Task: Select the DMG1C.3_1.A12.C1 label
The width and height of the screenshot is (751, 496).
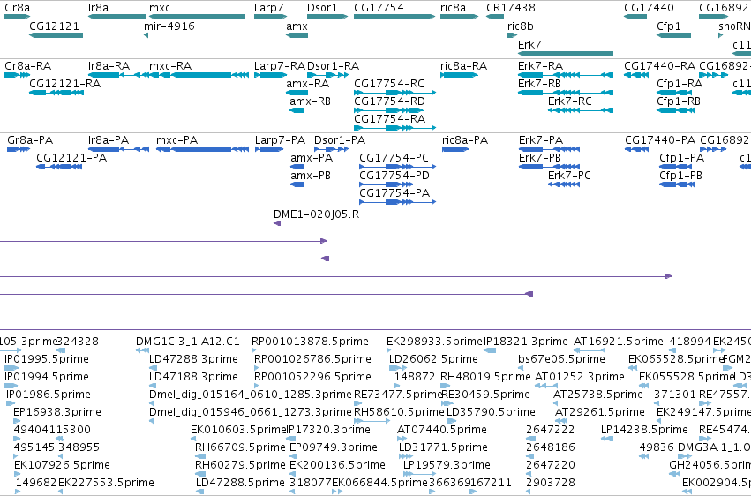Action: click(188, 342)
